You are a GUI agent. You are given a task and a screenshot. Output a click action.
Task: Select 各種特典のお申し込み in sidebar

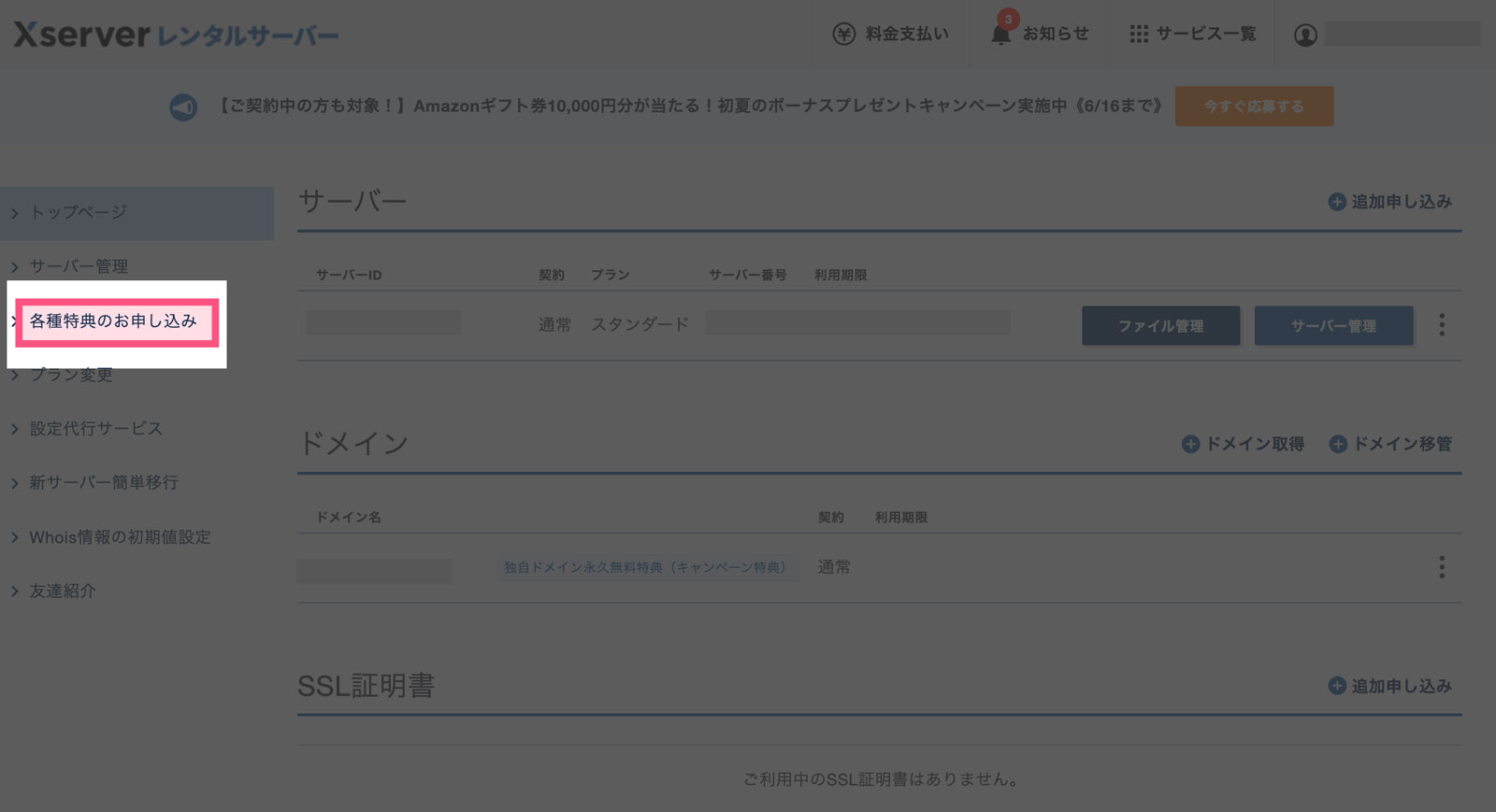coord(113,321)
